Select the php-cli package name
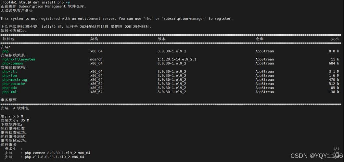Screen dimensions: 344x162 click(10, 72)
